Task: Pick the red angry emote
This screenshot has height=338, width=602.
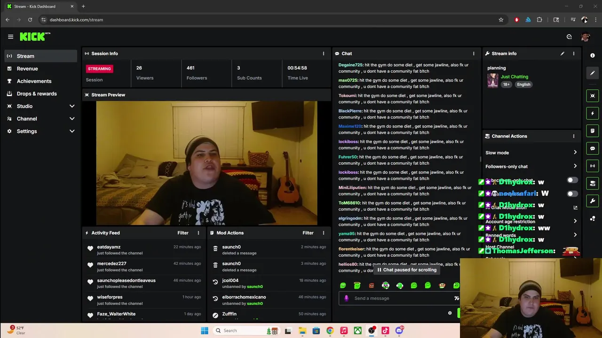Action: pyautogui.click(x=372, y=285)
